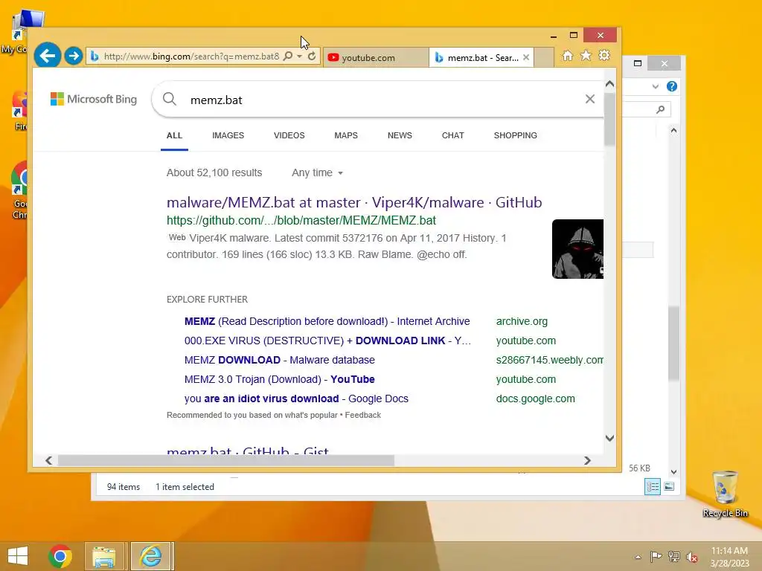Refresh the page with the reload icon
Viewport: 762px width, 571px height.
tap(312, 57)
